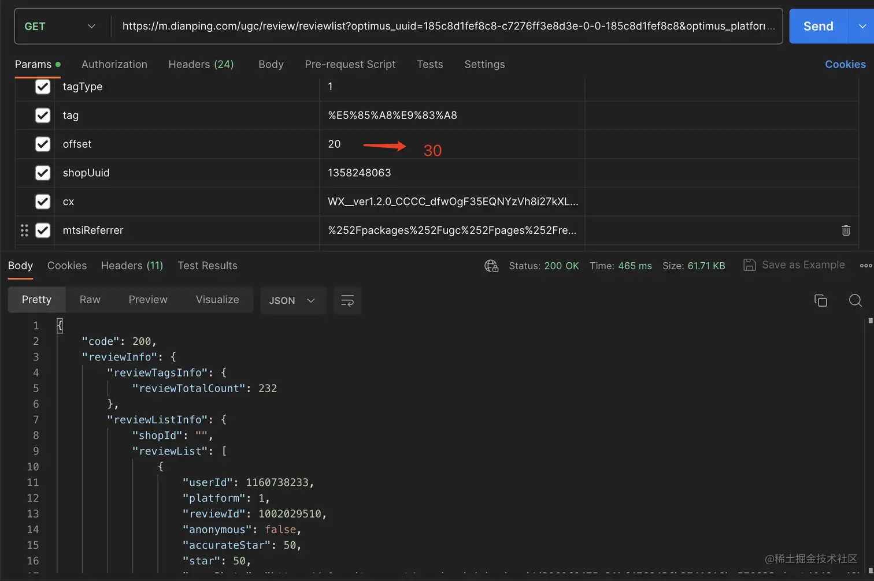Uncheck the mtsiReferrer parameter
Image resolution: width=874 pixels, height=581 pixels.
tap(43, 230)
